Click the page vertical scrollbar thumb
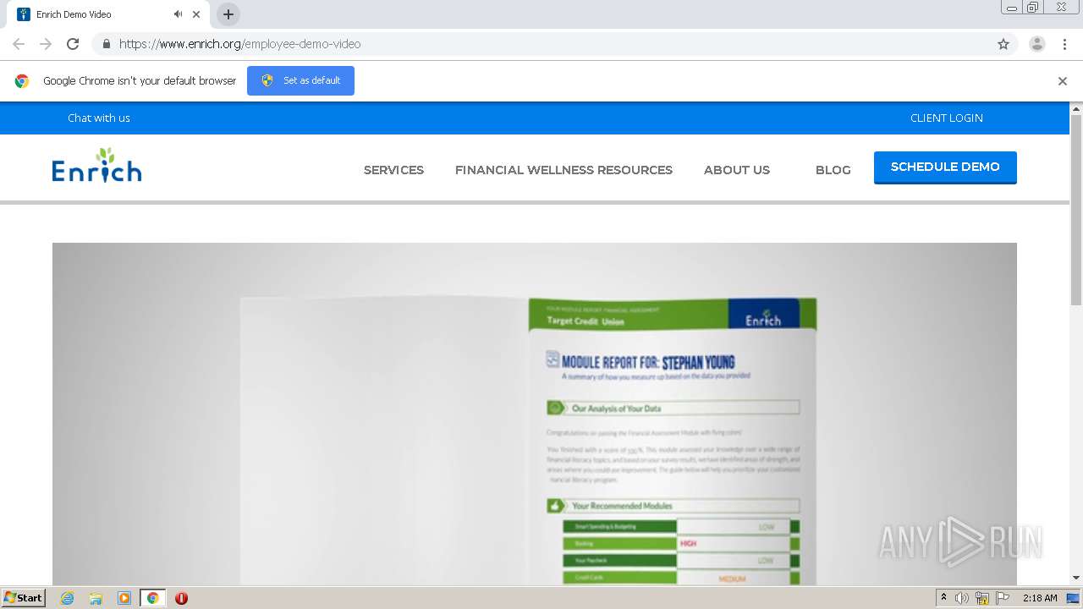Screen dimensions: 1083x609 (1076, 210)
